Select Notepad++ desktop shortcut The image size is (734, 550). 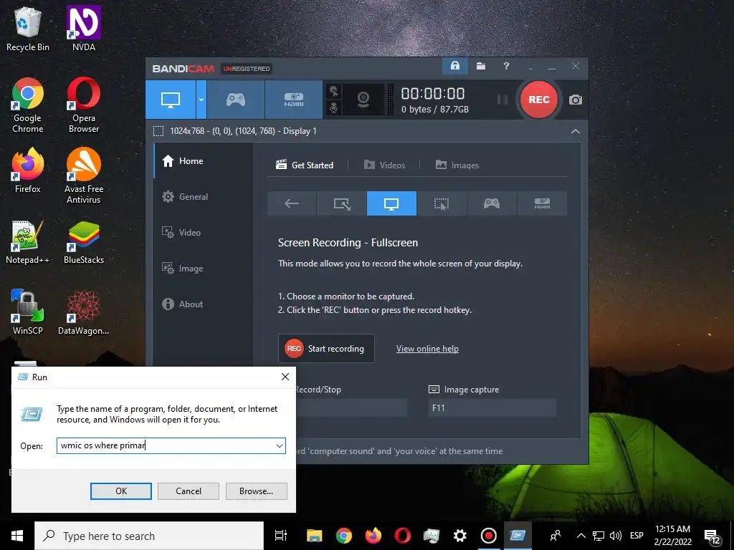pyautogui.click(x=28, y=242)
